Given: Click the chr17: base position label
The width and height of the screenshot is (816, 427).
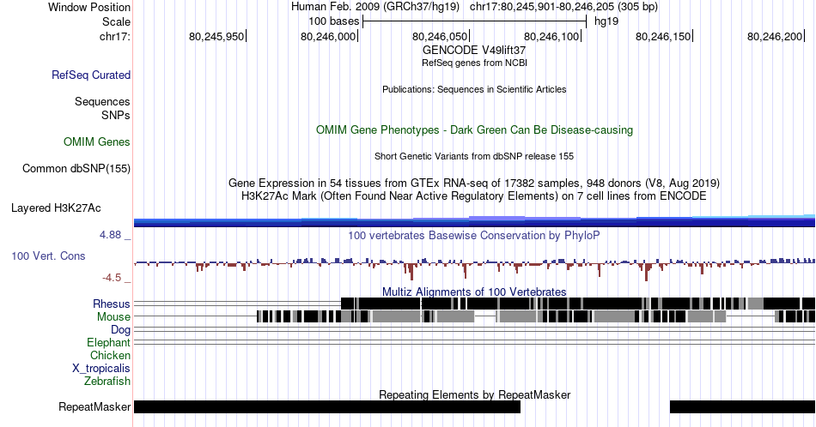Looking at the screenshot, I should pyautogui.click(x=115, y=36).
